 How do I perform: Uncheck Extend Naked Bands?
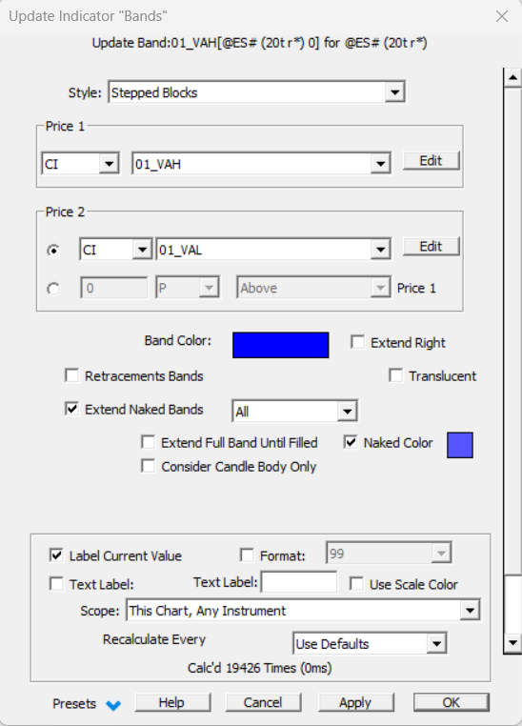(71, 409)
